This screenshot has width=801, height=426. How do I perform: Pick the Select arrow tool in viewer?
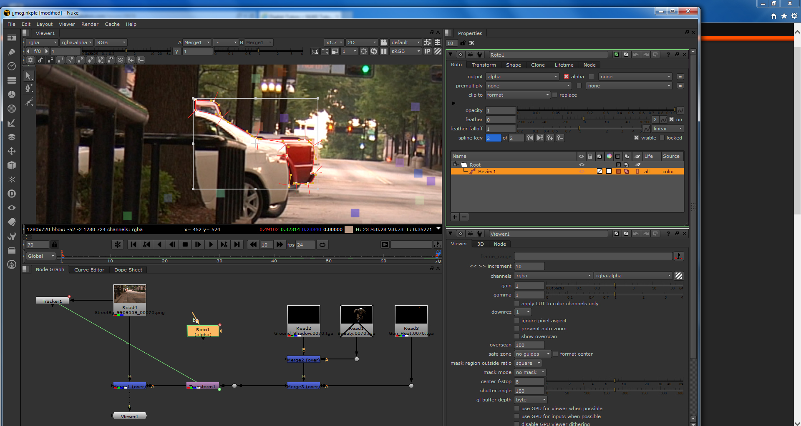(28, 76)
